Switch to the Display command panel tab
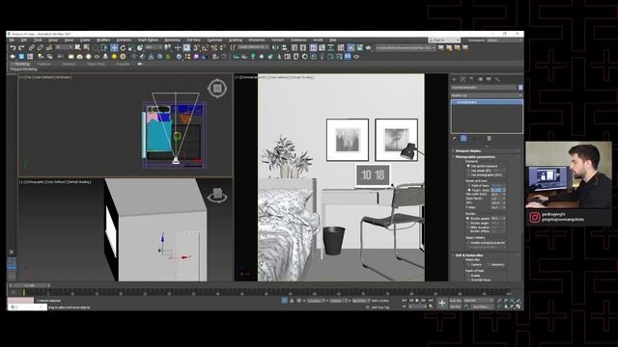The image size is (618, 347). coord(489,79)
